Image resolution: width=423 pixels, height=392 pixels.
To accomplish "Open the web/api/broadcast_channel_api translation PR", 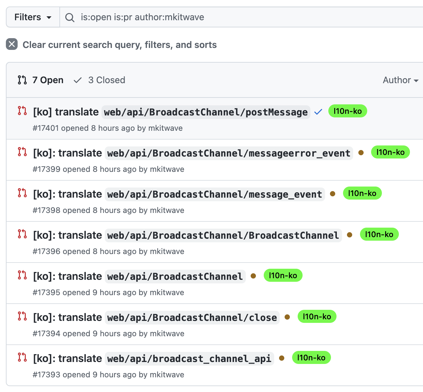I will point(153,359).
